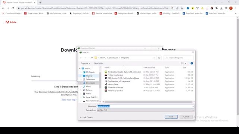Select the rufus-4.0.exe file
The image size is (239, 134).
coord(113,84)
